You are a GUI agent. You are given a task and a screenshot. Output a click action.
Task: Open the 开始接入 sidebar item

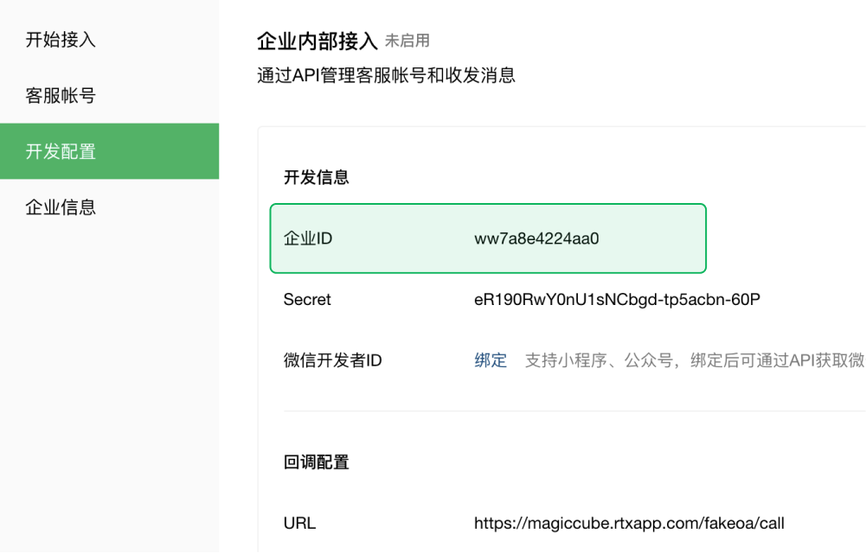pyautogui.click(x=61, y=40)
